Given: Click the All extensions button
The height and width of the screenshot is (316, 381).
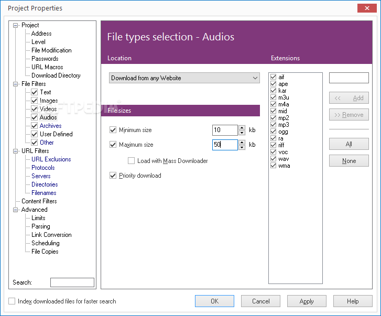Looking at the screenshot, I should (x=349, y=144).
